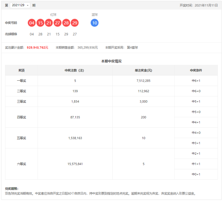Viewport: 222px width, 201px height.
Task: Click the red ball numbered 27
Action: 57,23
